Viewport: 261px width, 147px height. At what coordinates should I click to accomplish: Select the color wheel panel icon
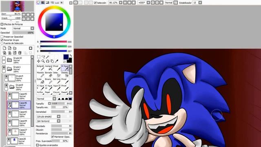38,2
